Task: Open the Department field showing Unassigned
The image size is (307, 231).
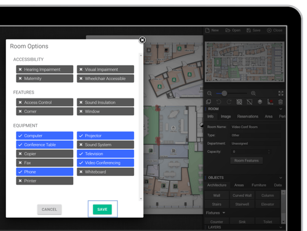Action: point(256,144)
